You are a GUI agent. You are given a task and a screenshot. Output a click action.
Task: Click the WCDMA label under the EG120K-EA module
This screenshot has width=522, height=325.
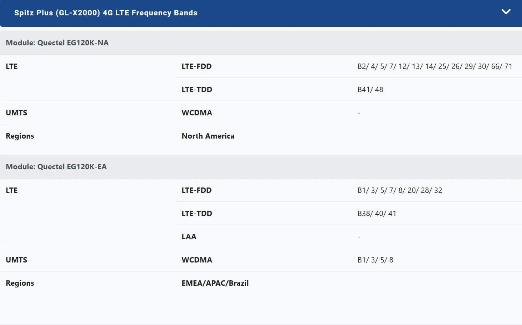[197, 260]
